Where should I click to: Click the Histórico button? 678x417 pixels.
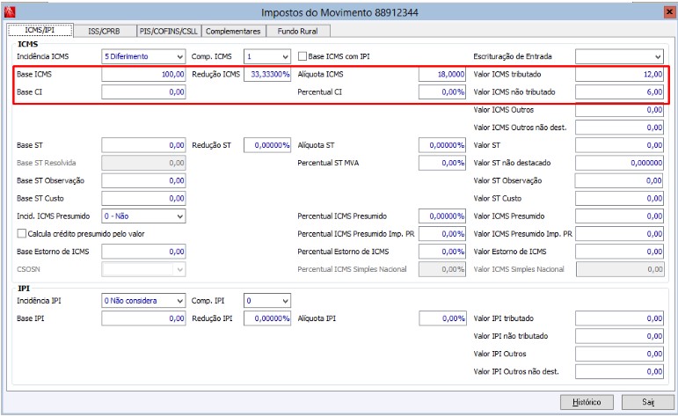(x=587, y=401)
